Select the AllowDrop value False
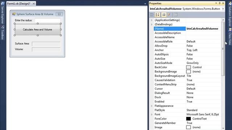This screenshot has width=232, height=130. click(190, 46)
